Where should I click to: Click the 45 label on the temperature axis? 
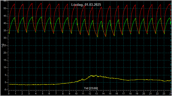point(5,16)
